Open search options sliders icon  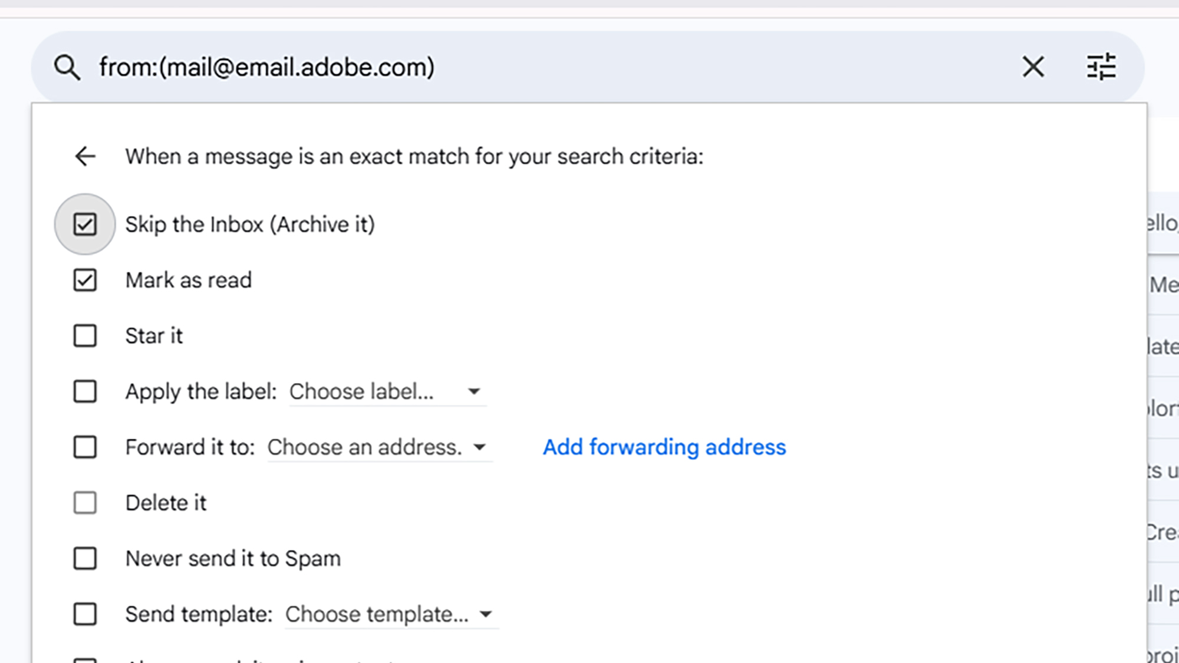click(x=1101, y=67)
